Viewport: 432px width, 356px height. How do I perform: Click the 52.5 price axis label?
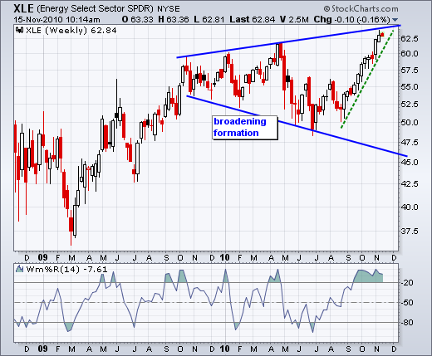[410, 105]
